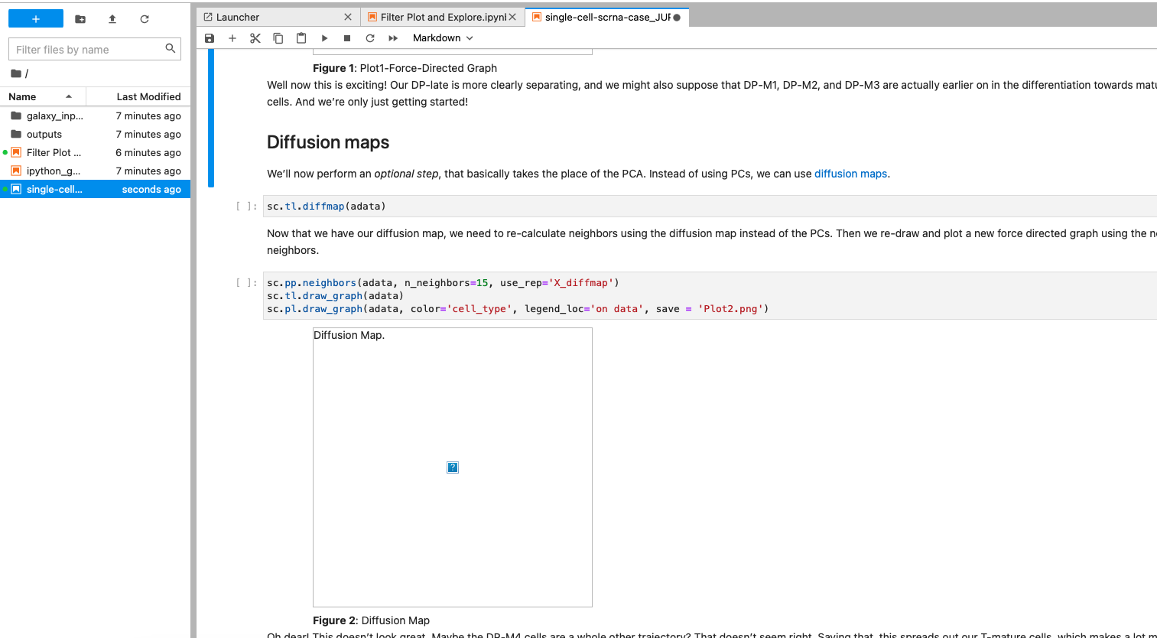Interrupt the kernel

346,37
